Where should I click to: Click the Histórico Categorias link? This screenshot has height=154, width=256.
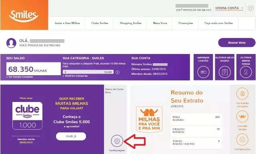(x=75, y=76)
